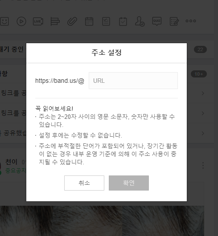
Task: Open more options three-dots in toolbar
Action: pos(191,21)
